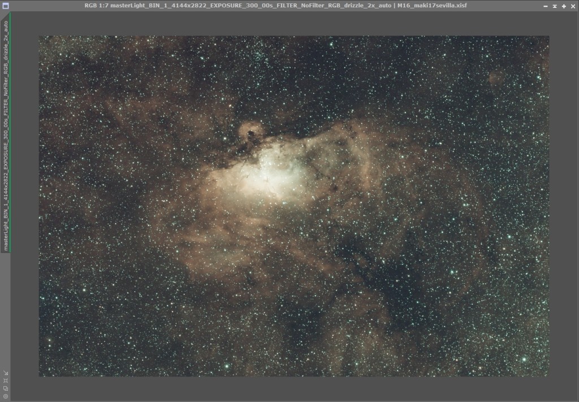Click the fit view icon above overlapping squares
This screenshot has width=579, height=402.
[x=6, y=381]
